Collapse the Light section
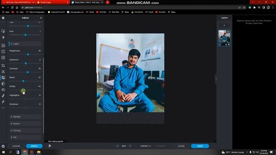The width and height of the screenshot is (276, 155). 25,44
